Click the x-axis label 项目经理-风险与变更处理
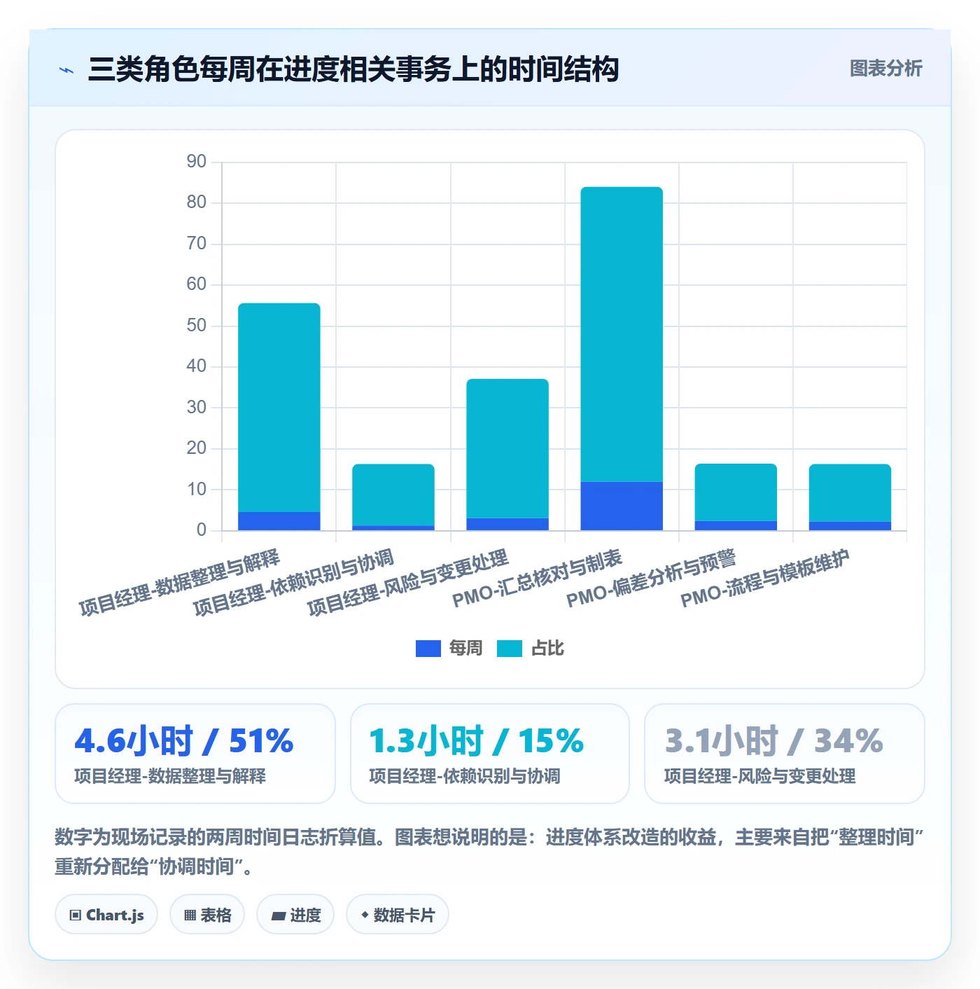This screenshot has height=989, width=980. tap(407, 582)
